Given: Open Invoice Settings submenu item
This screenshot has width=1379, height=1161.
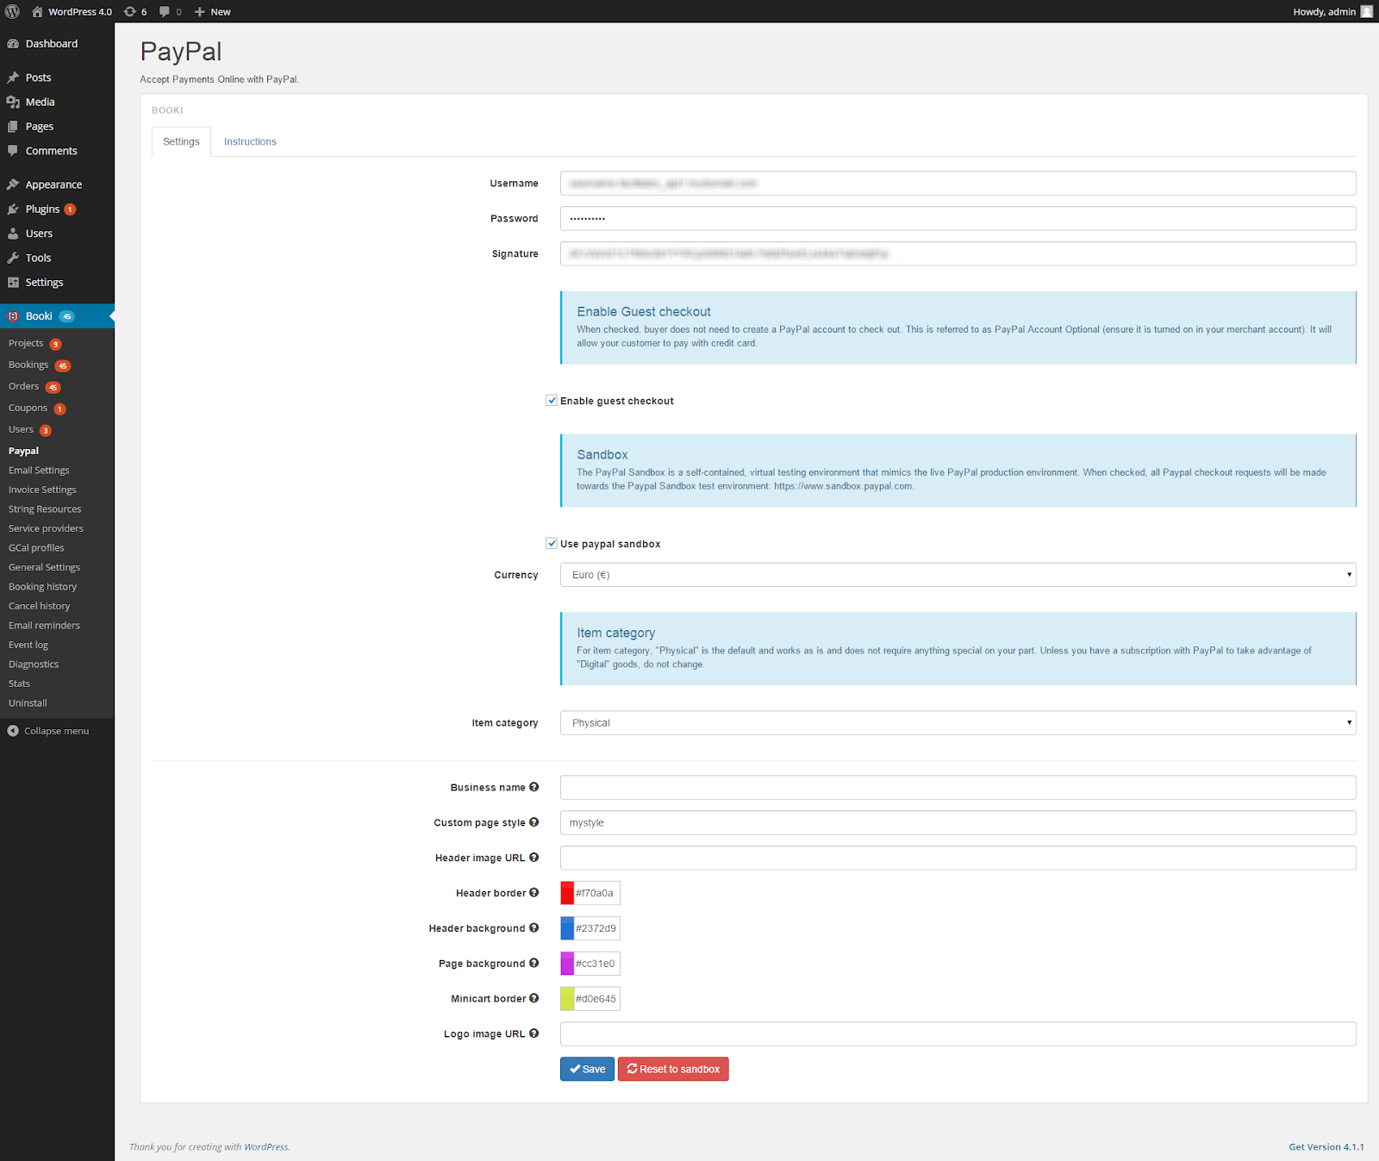Looking at the screenshot, I should pyautogui.click(x=42, y=490).
